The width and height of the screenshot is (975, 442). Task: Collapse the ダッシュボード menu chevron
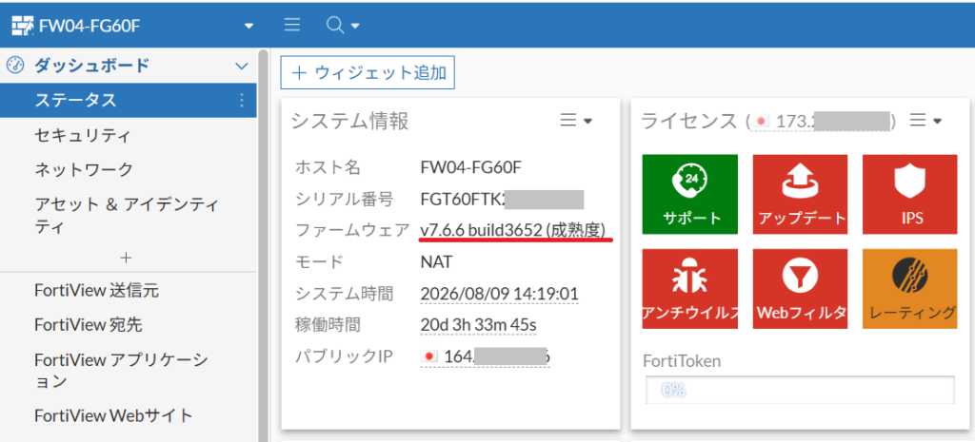coord(241,66)
